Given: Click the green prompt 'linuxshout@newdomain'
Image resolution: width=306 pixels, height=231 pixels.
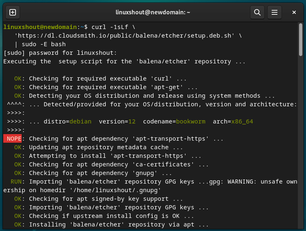Looking at the screenshot, I should pos(40,27).
